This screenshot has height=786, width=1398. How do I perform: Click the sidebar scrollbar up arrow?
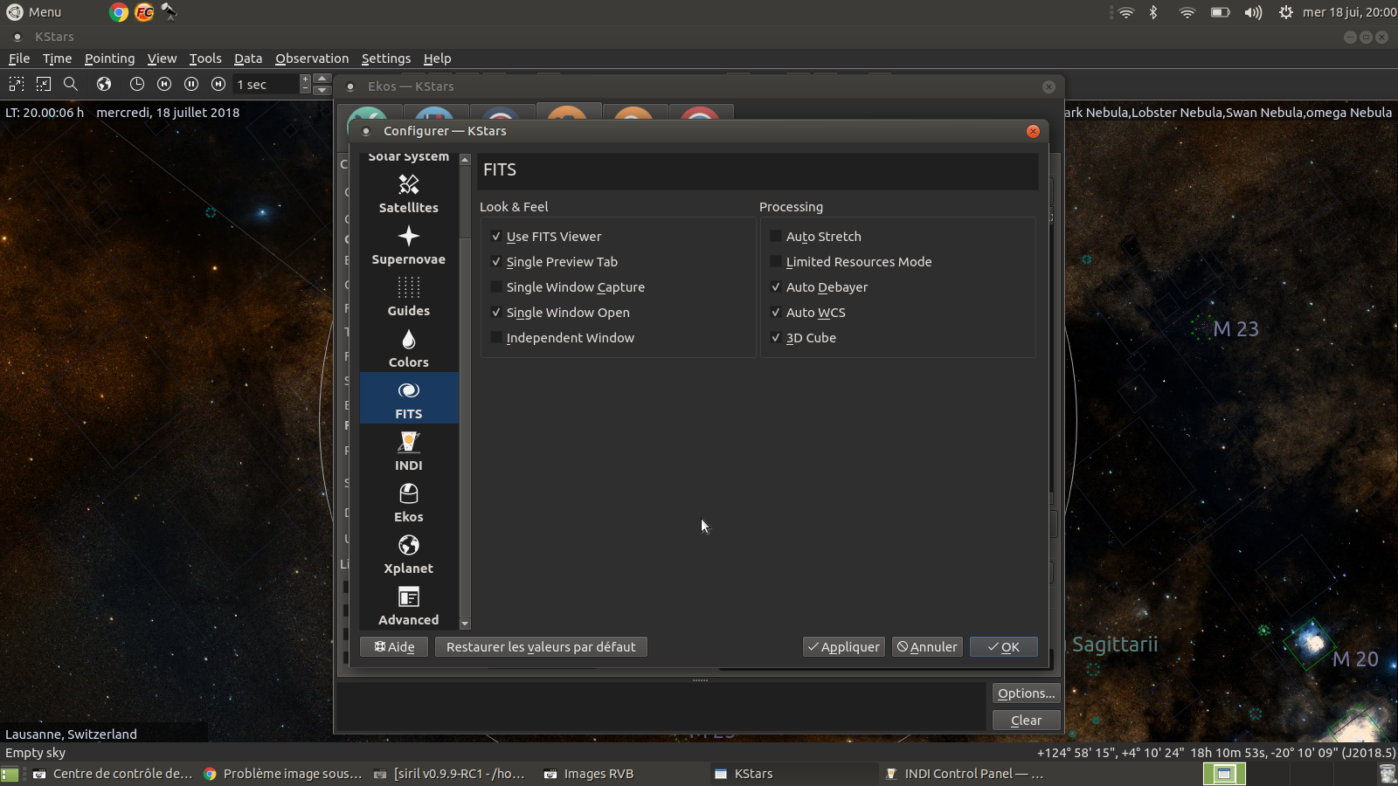(465, 160)
